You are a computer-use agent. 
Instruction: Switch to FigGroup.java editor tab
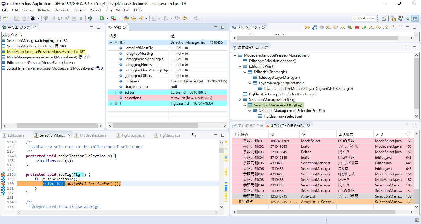[x=130, y=135]
